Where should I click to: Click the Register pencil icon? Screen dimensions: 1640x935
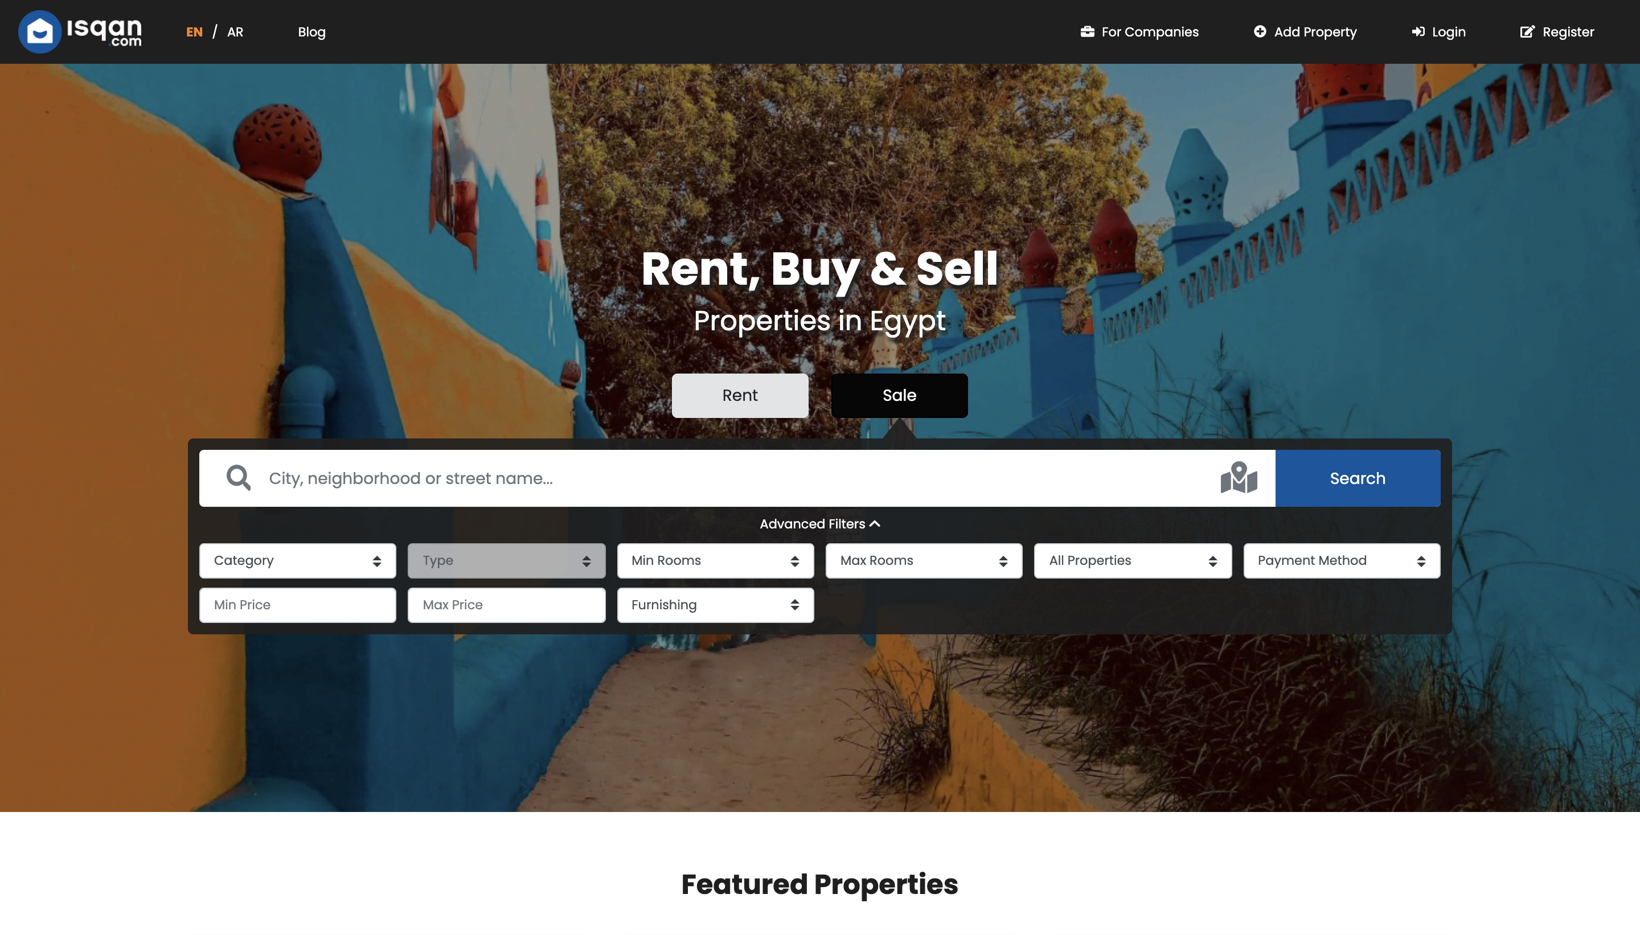(x=1527, y=31)
